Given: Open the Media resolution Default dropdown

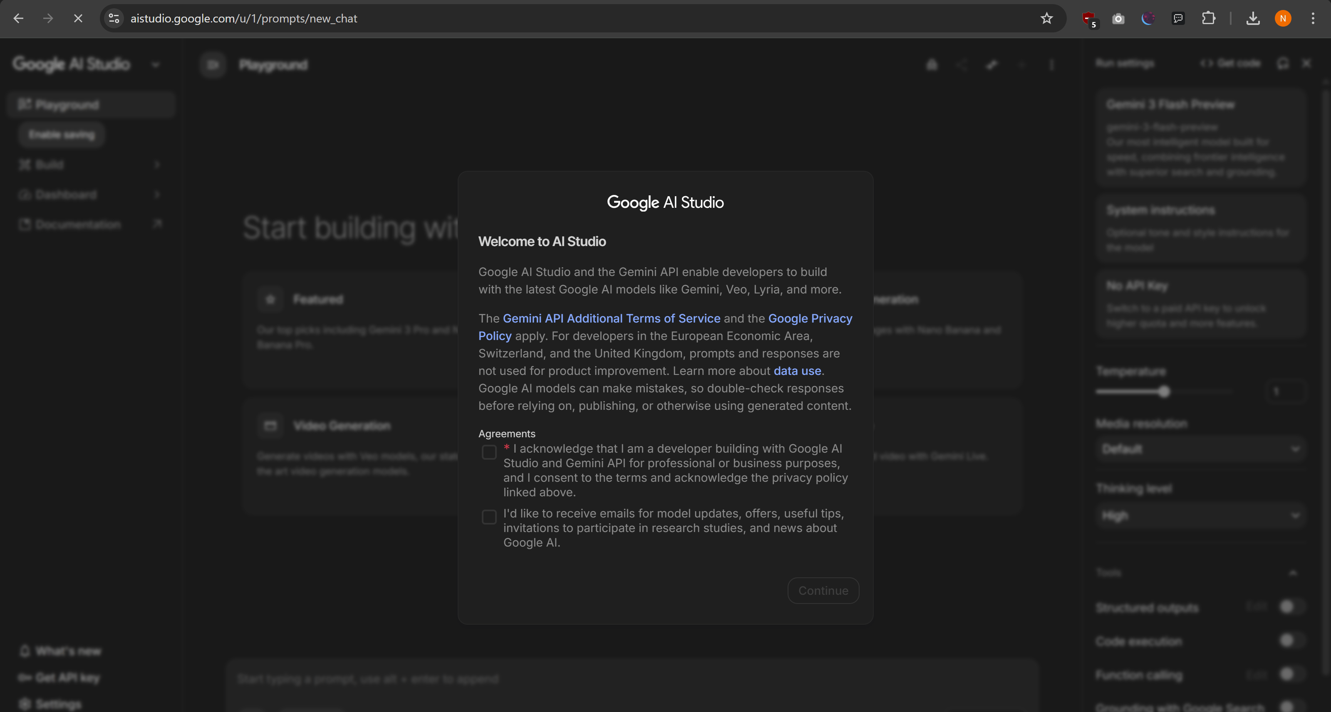Looking at the screenshot, I should (x=1200, y=448).
